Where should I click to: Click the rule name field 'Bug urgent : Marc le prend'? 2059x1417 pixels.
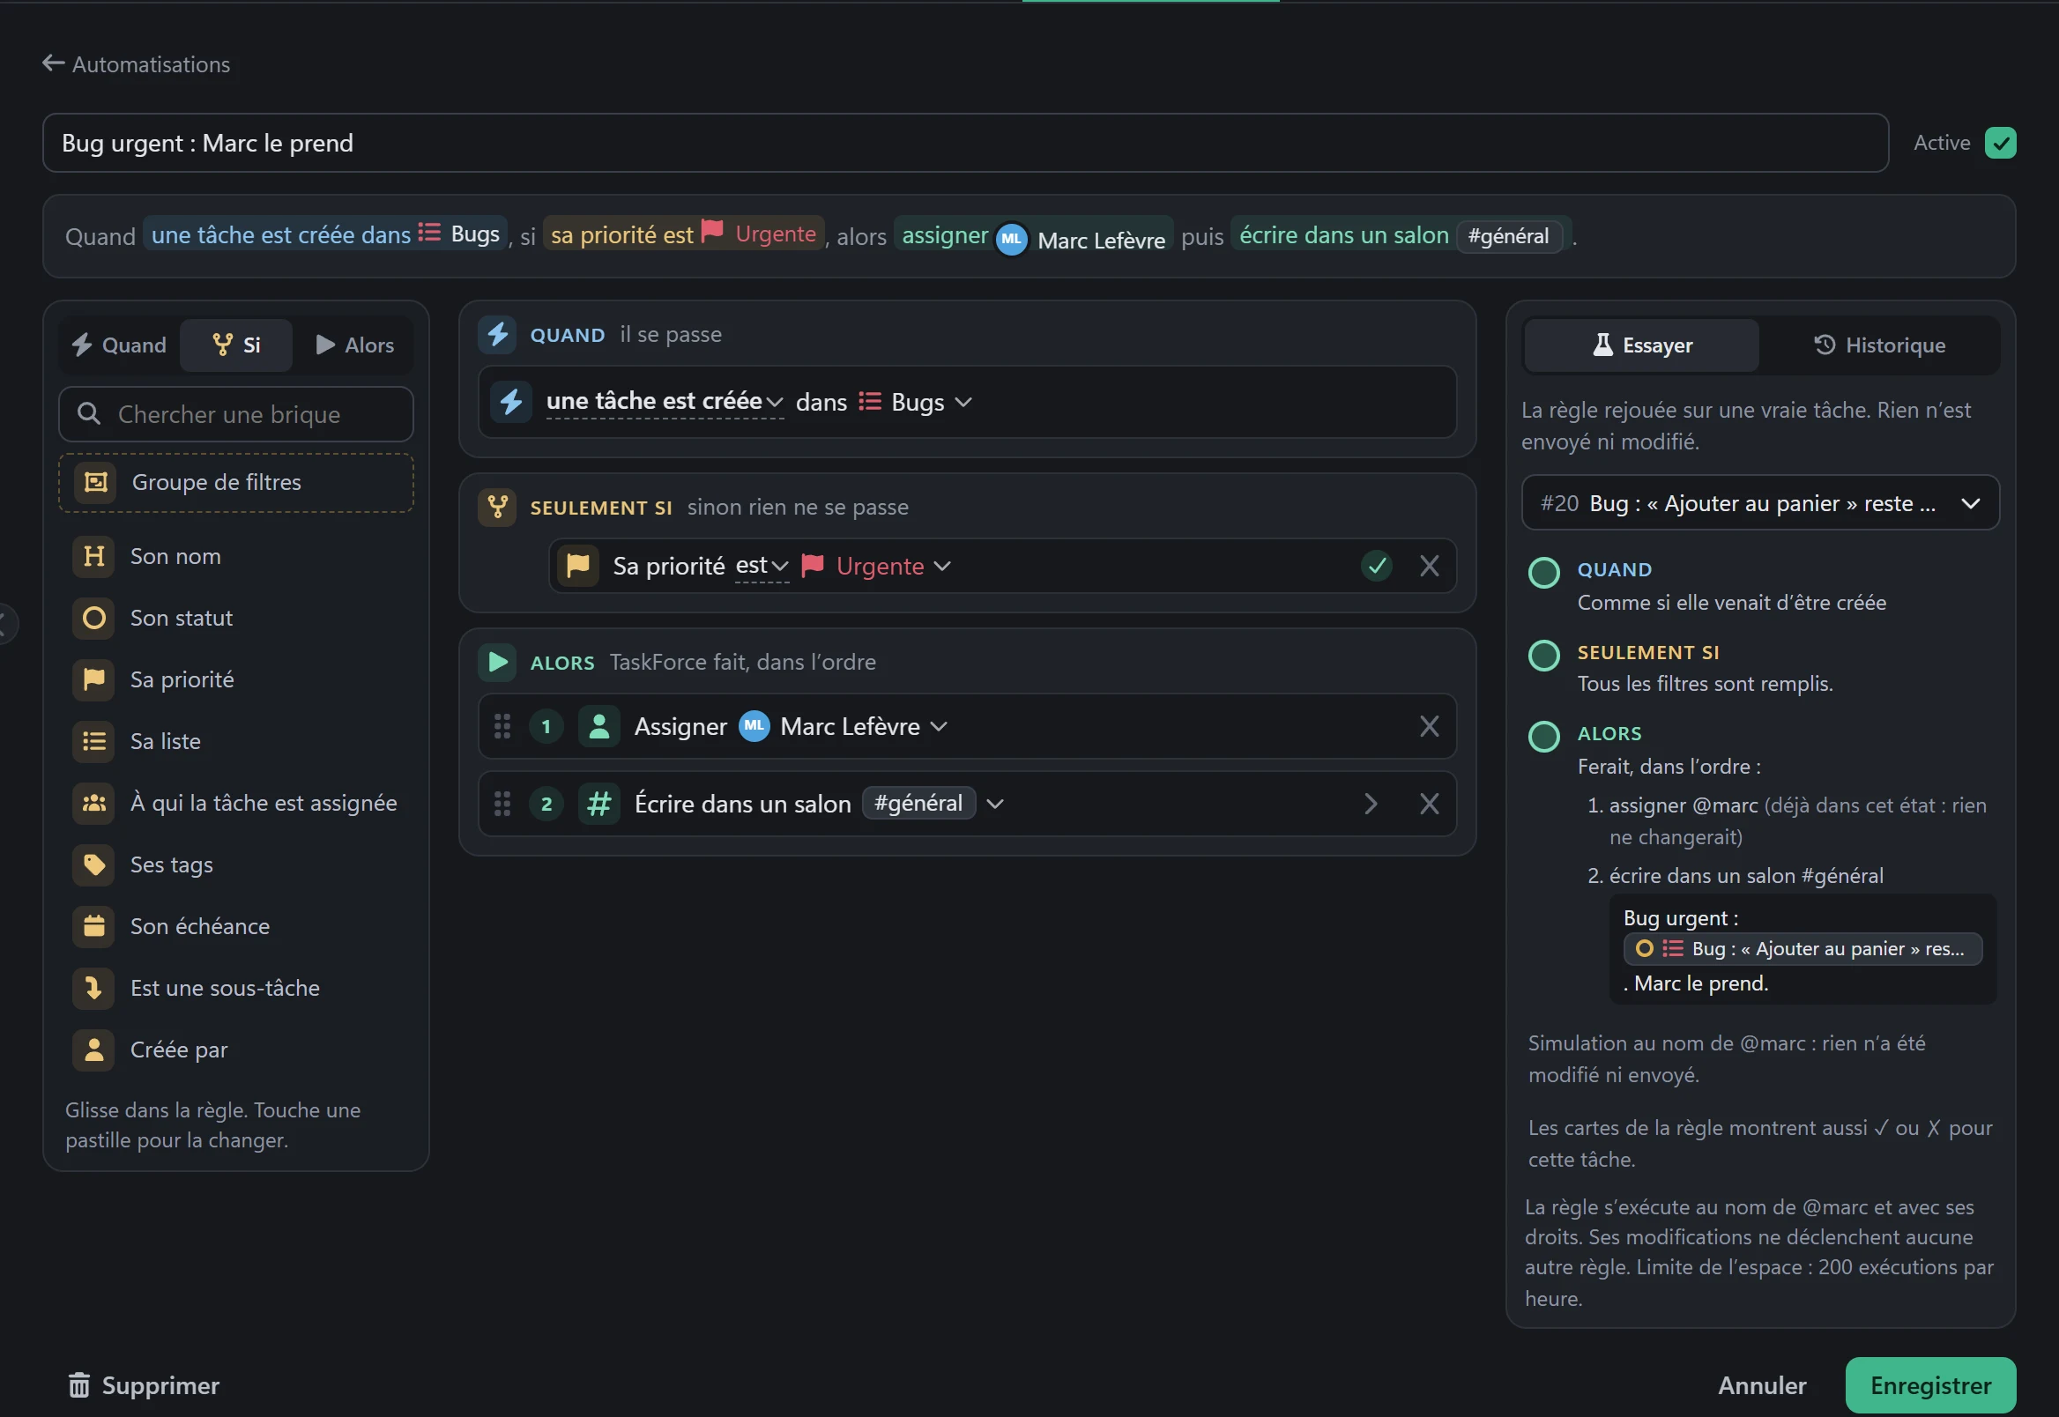[x=965, y=143]
